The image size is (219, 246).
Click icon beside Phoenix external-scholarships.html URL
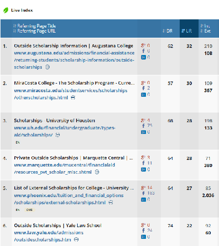pyautogui.click(x=111, y=202)
